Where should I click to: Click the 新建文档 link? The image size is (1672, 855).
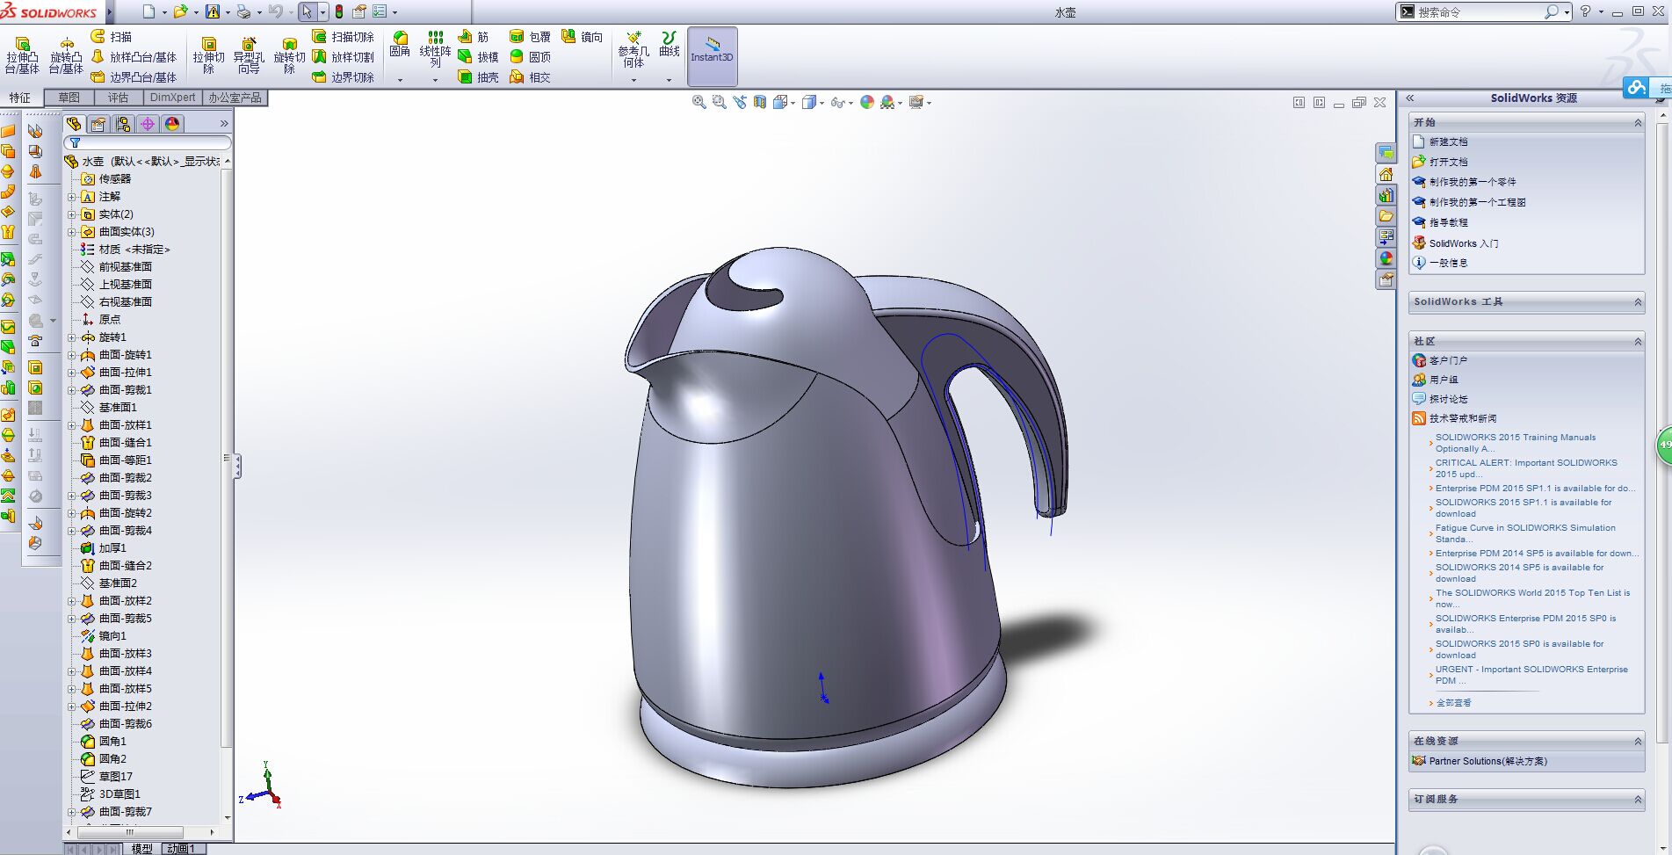(x=1448, y=141)
